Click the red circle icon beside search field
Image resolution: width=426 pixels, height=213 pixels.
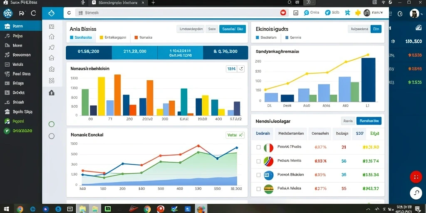(283, 12)
